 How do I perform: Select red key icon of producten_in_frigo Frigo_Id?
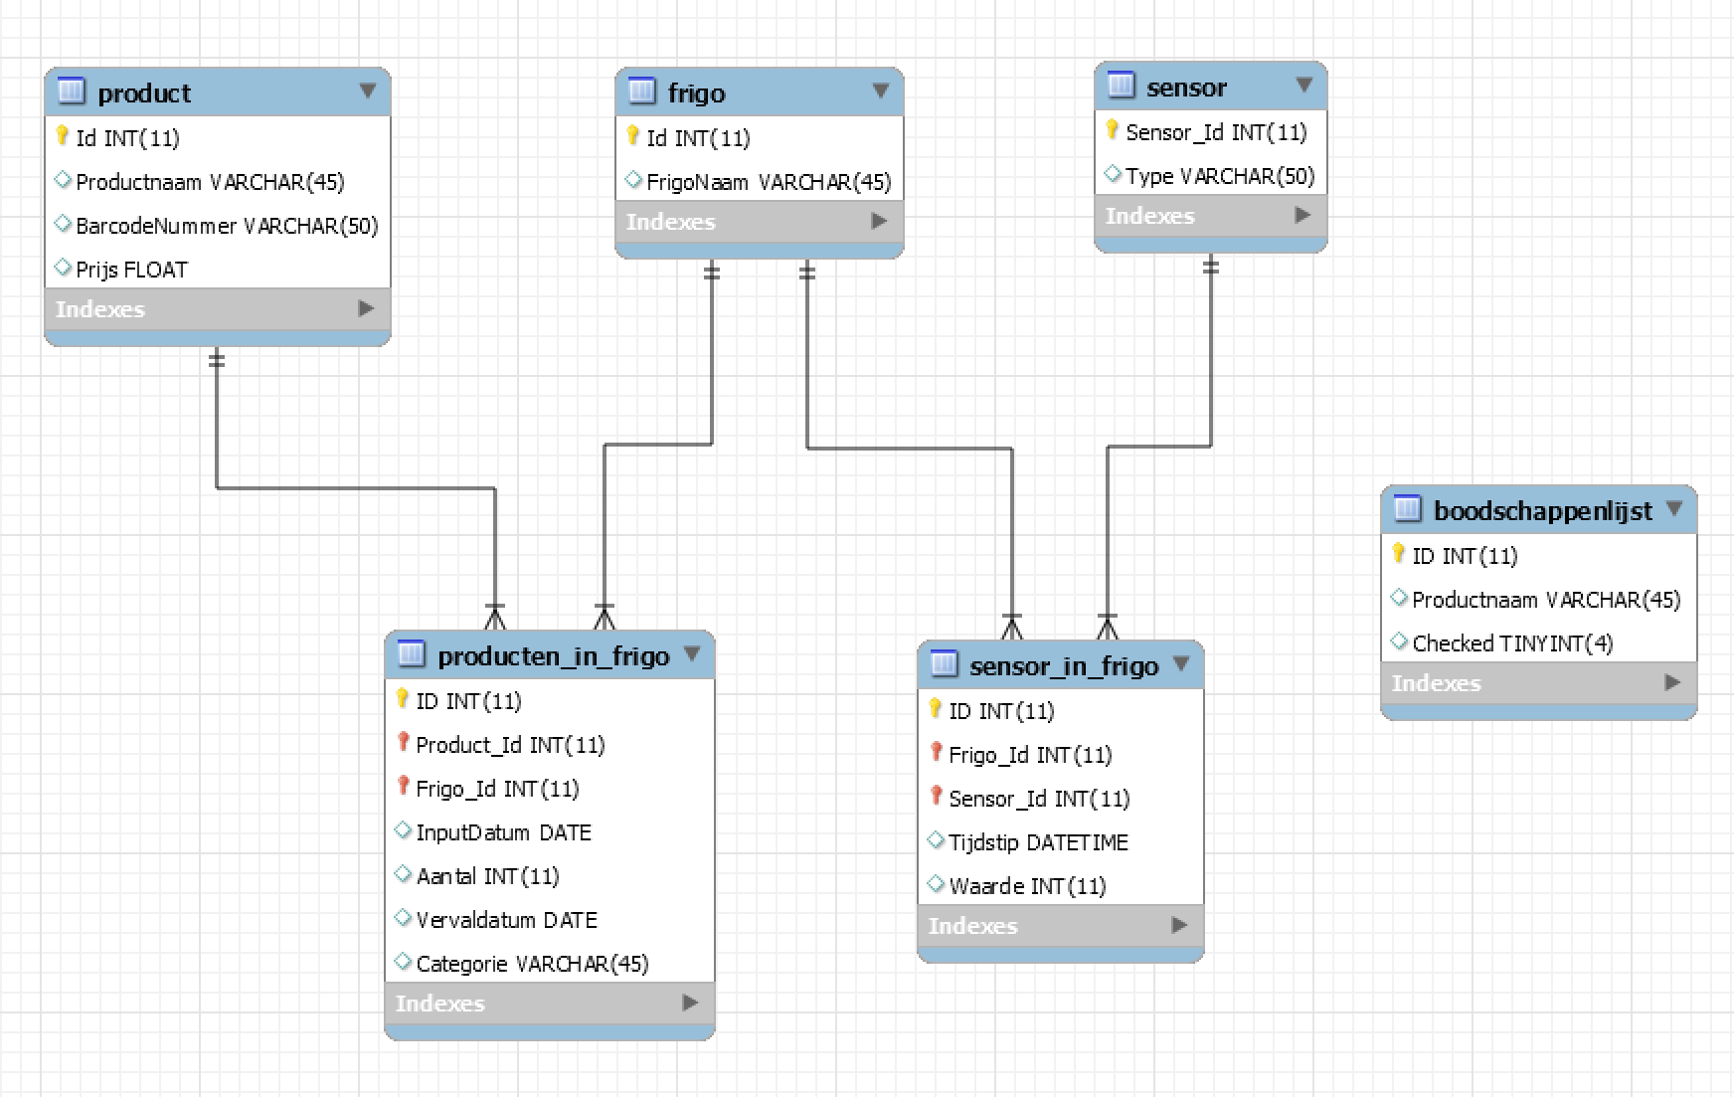403,787
